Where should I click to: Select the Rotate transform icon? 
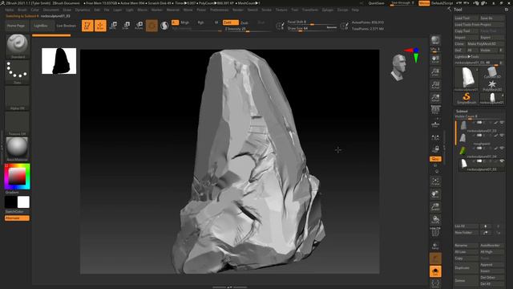(139, 26)
